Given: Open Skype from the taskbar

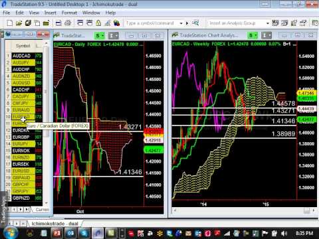Looking at the screenshot, I should click(84, 233).
